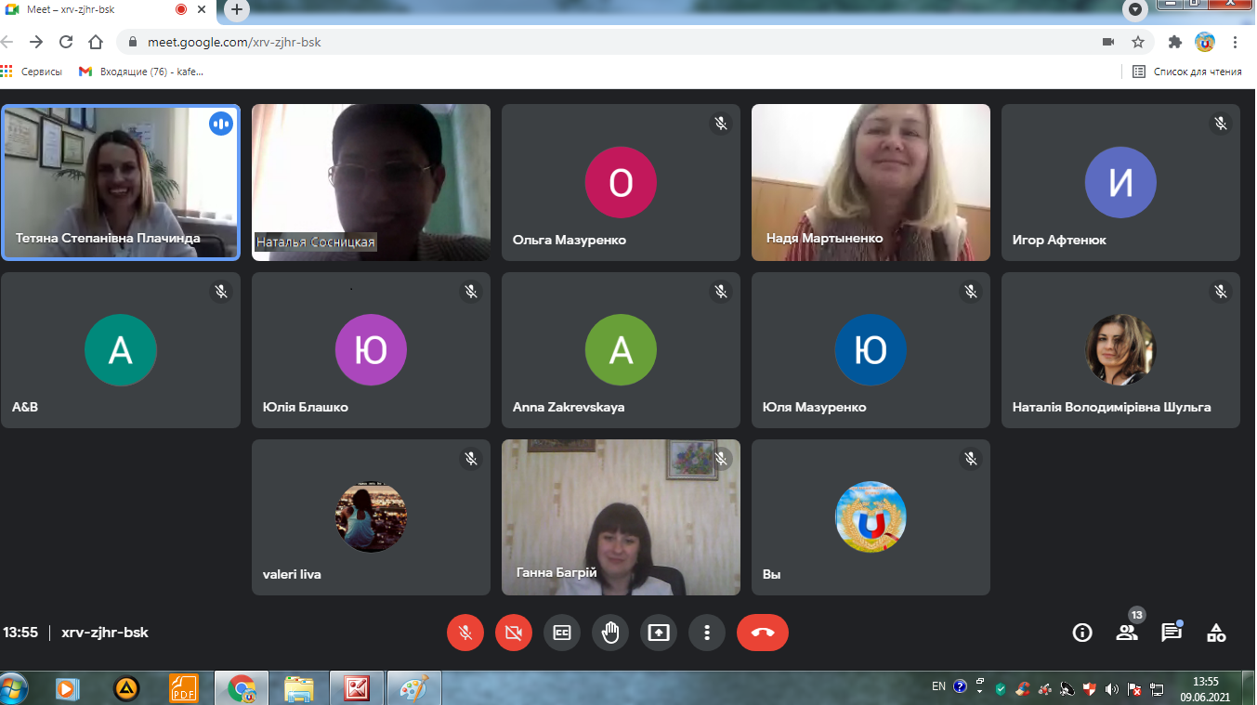Go forward in browser history
This screenshot has height=705, width=1257.
[36, 42]
